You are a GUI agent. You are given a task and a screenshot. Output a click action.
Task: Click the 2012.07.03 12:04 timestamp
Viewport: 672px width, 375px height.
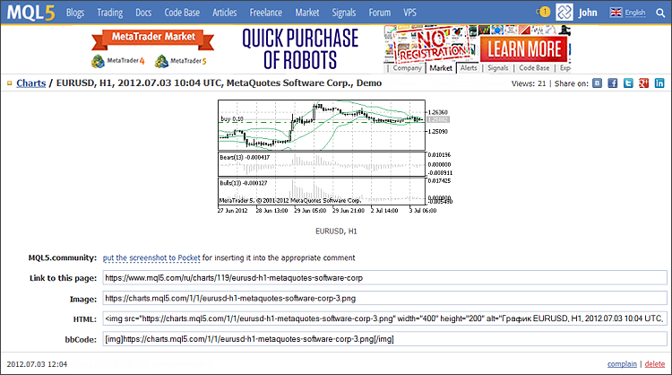pyautogui.click(x=37, y=364)
